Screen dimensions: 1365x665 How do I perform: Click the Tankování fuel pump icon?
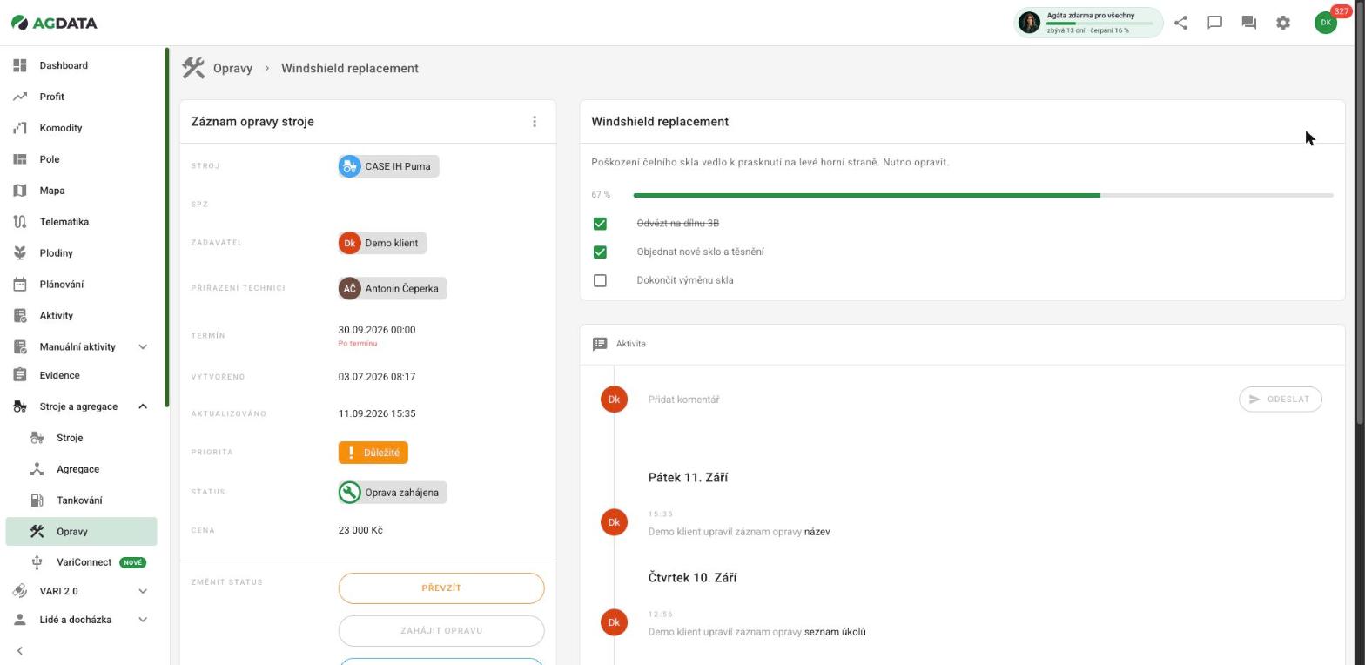click(37, 500)
